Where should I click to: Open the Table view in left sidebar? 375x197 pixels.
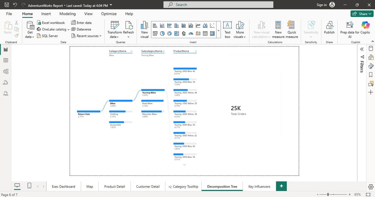[x=6, y=60]
